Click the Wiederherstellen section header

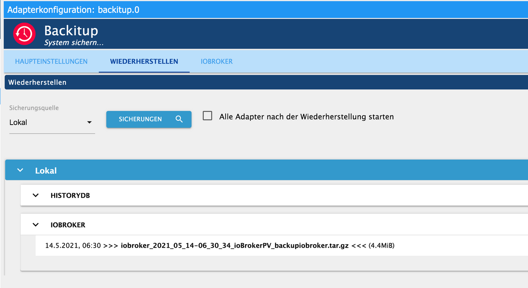(266, 82)
